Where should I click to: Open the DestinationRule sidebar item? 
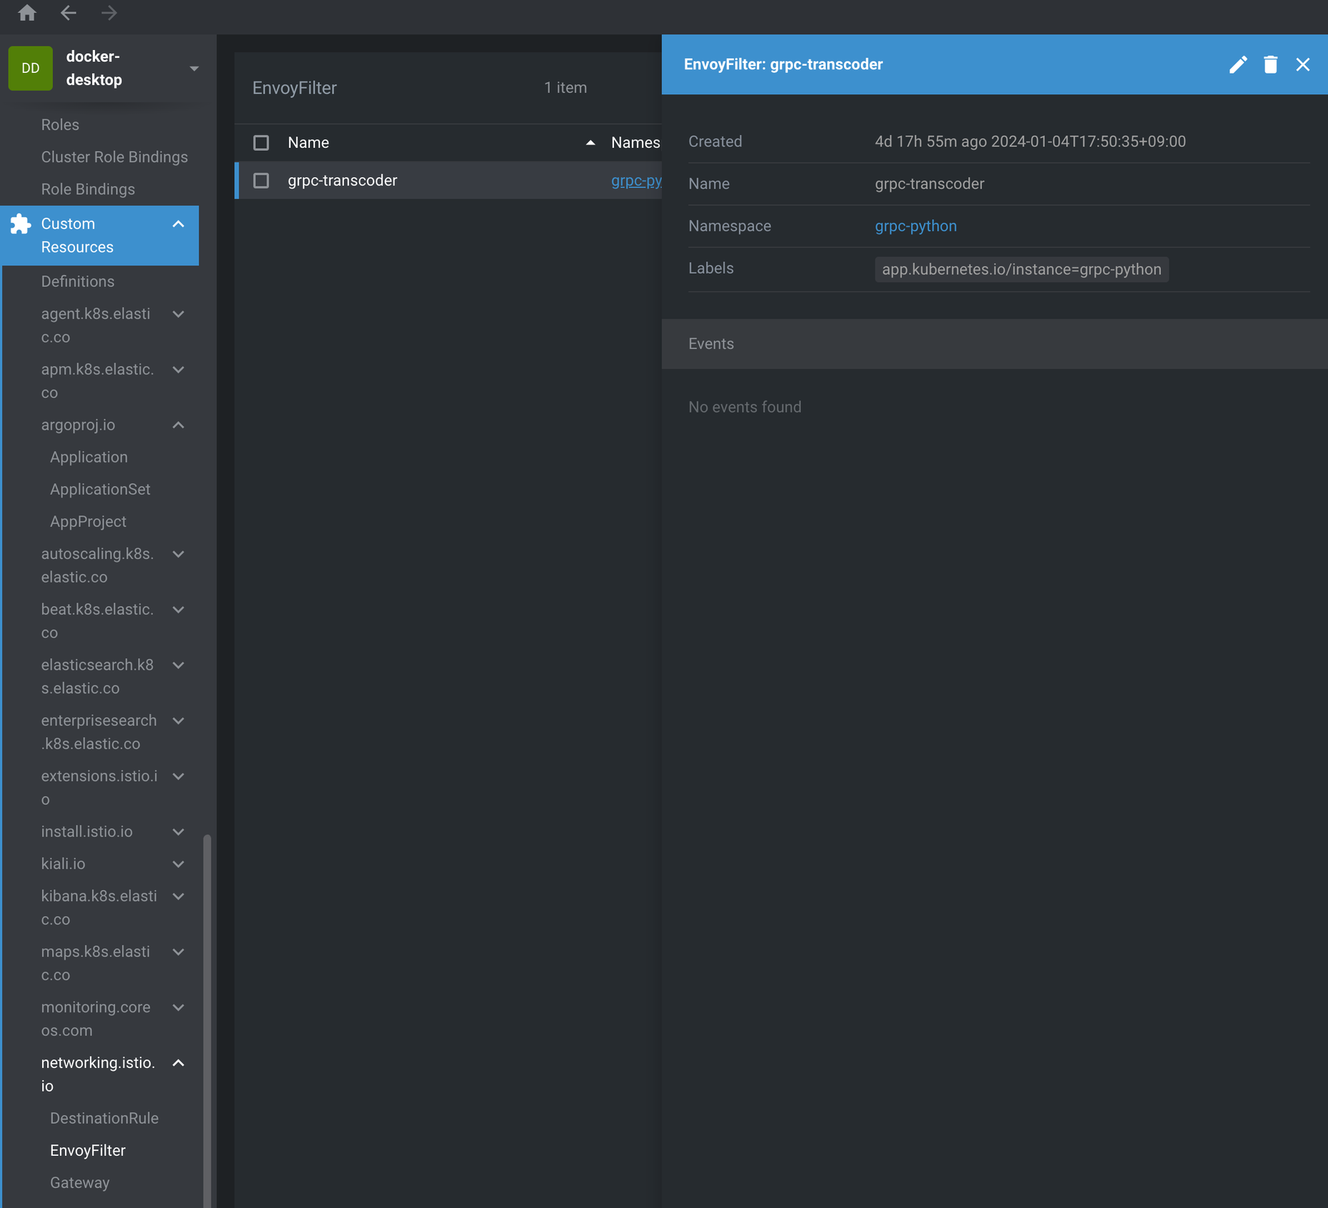point(104,1118)
